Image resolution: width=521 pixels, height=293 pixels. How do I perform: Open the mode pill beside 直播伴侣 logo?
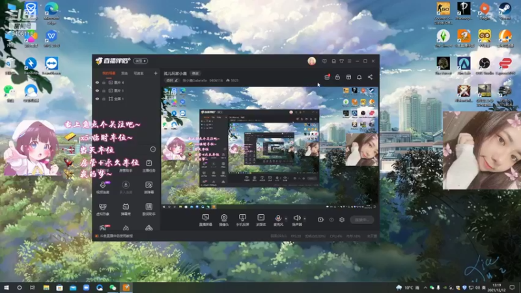click(141, 61)
